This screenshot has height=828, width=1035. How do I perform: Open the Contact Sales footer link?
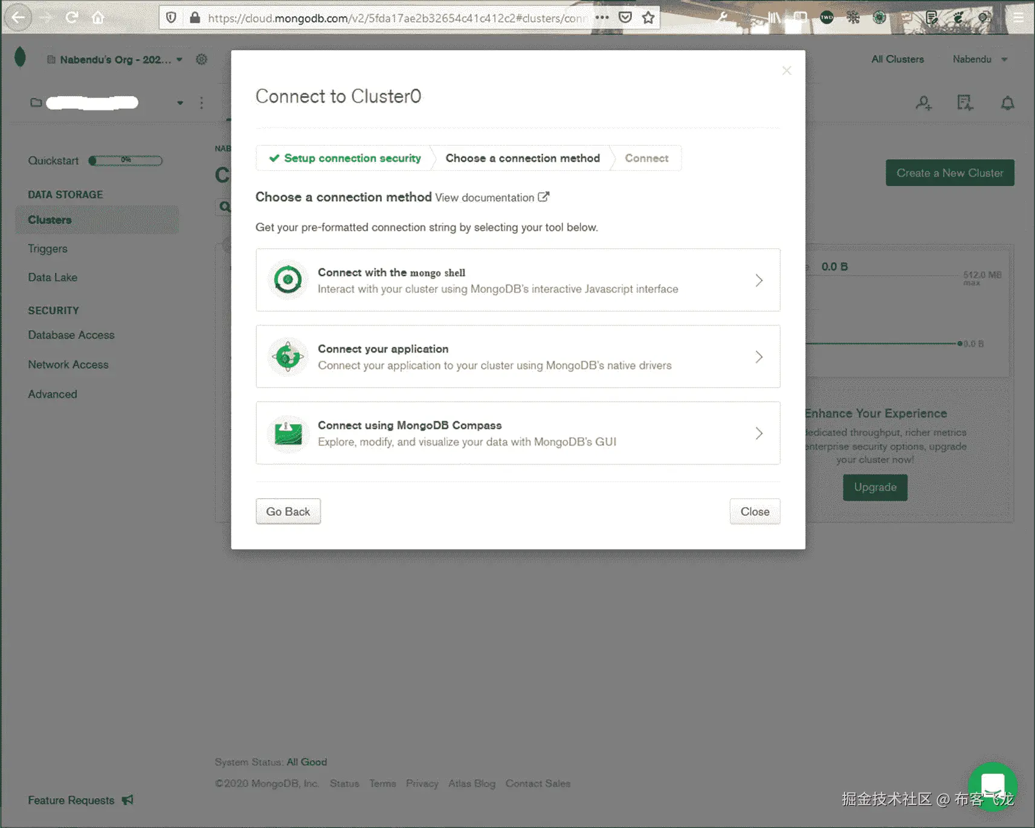point(538,783)
